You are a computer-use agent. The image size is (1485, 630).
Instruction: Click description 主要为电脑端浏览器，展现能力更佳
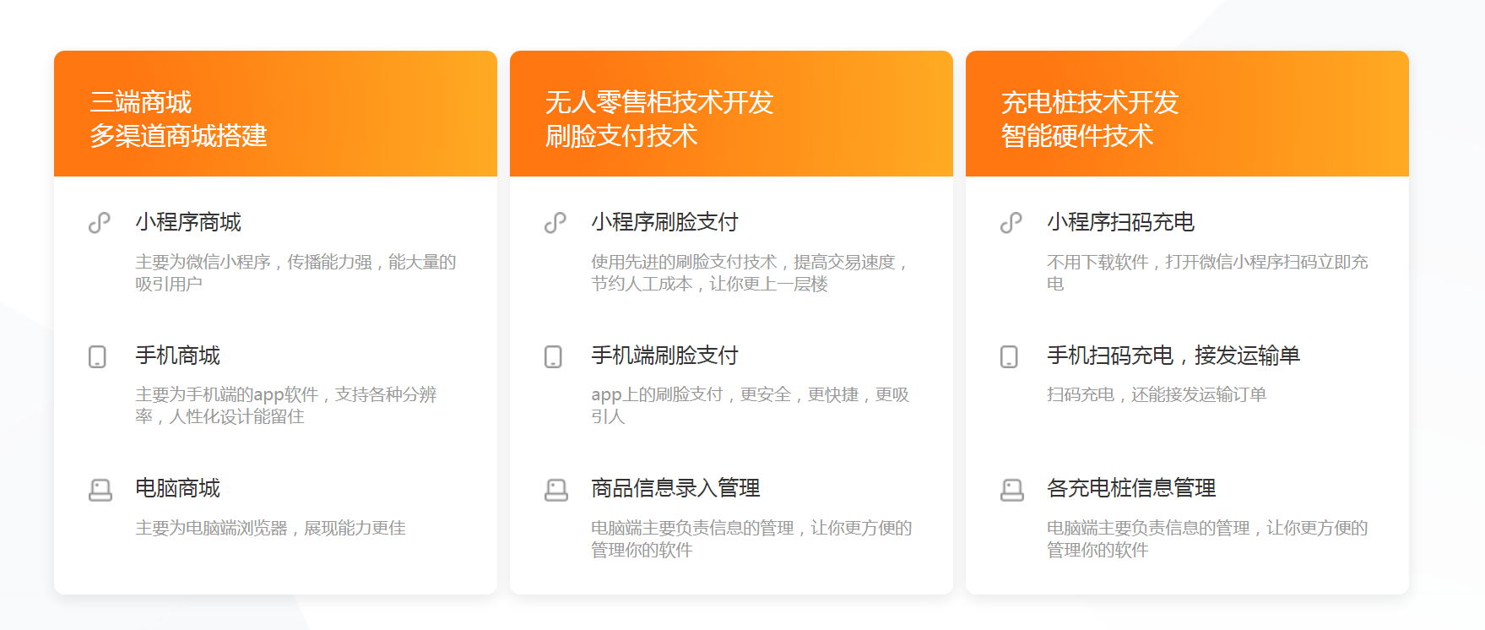[x=270, y=528]
